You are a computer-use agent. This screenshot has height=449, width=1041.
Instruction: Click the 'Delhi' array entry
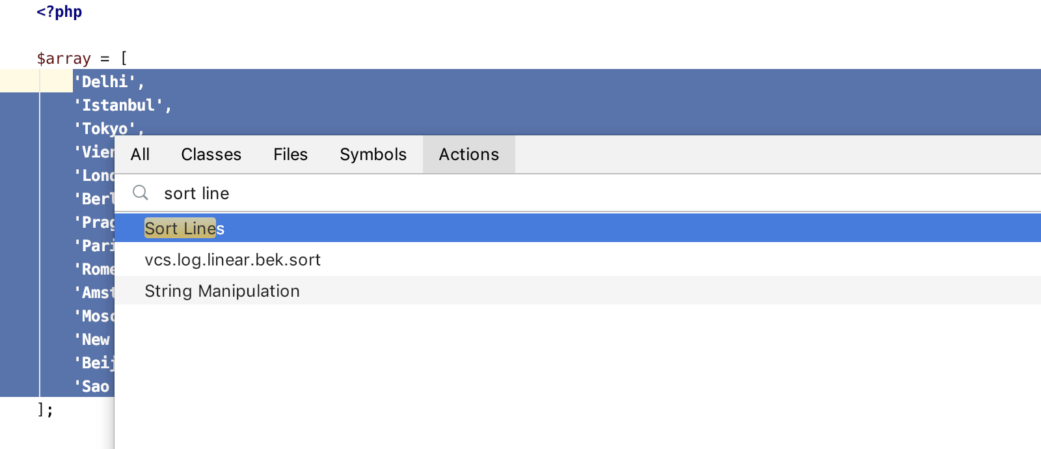107,81
